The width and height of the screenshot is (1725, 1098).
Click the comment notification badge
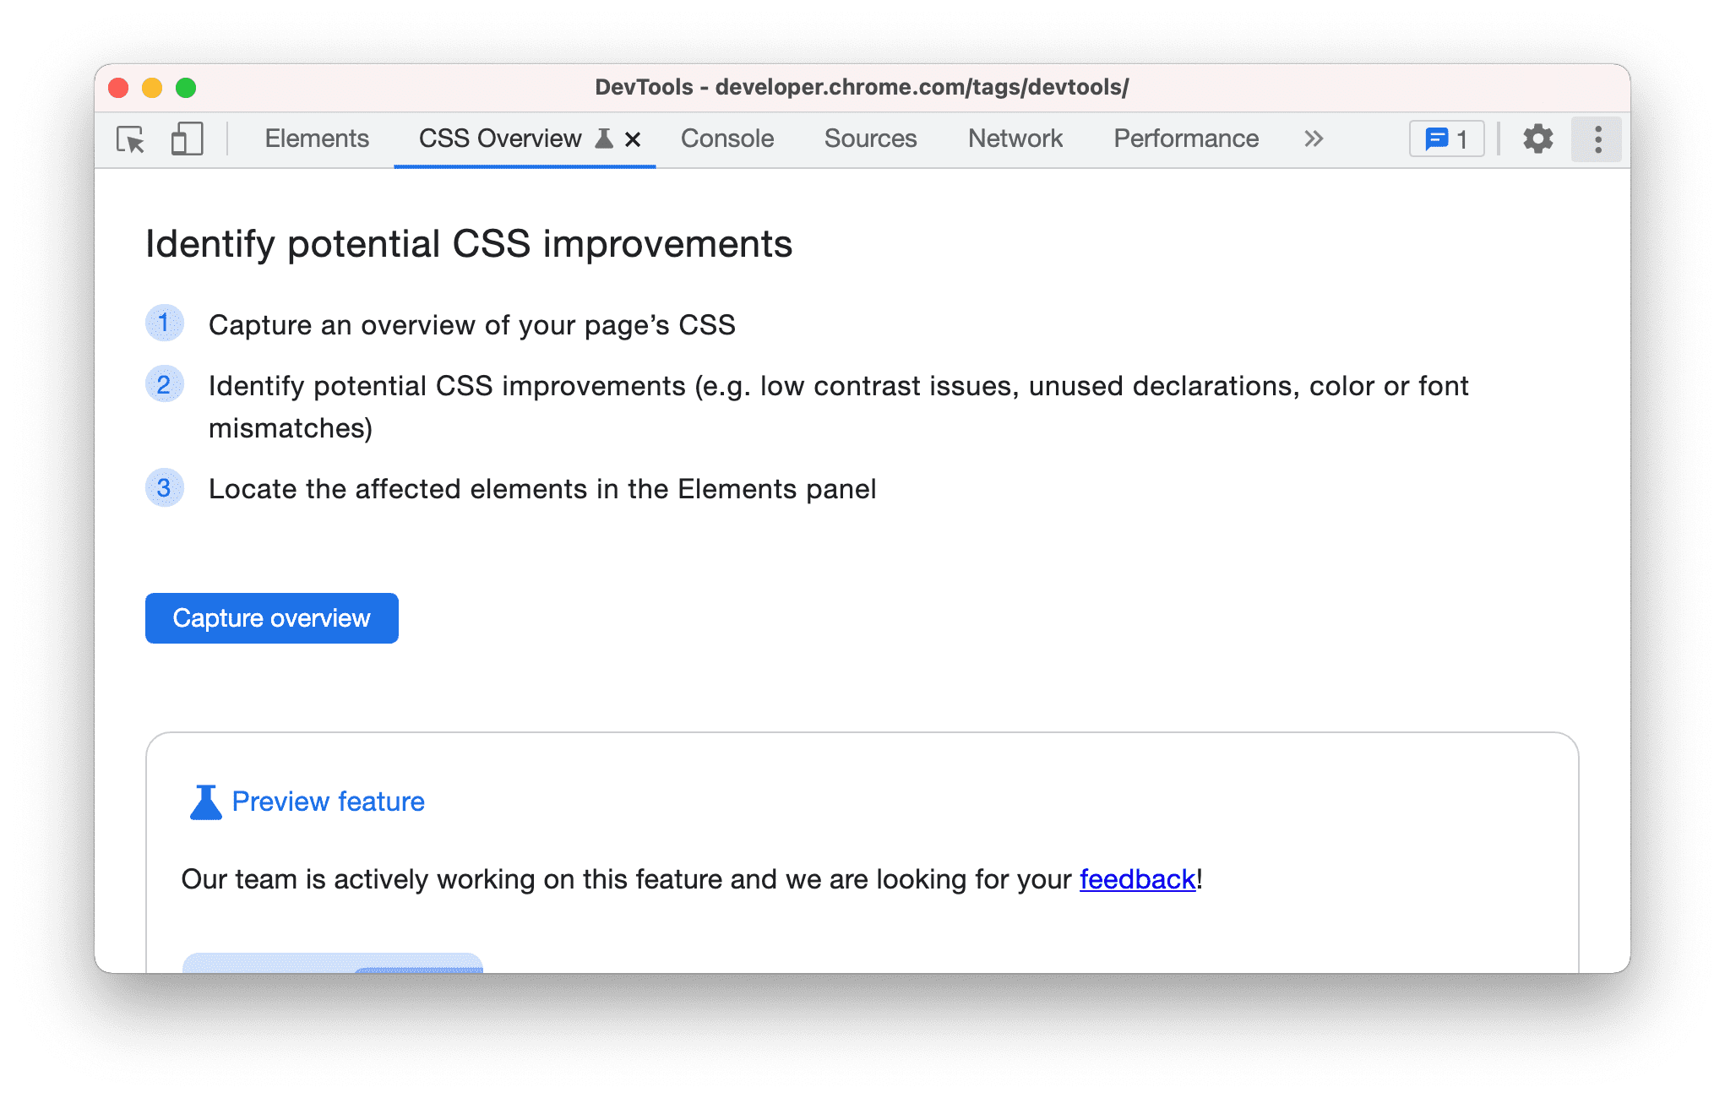point(1449,139)
